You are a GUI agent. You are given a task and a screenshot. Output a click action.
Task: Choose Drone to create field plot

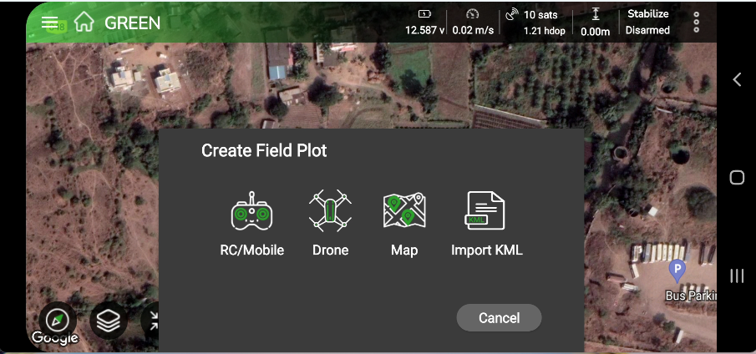click(330, 222)
